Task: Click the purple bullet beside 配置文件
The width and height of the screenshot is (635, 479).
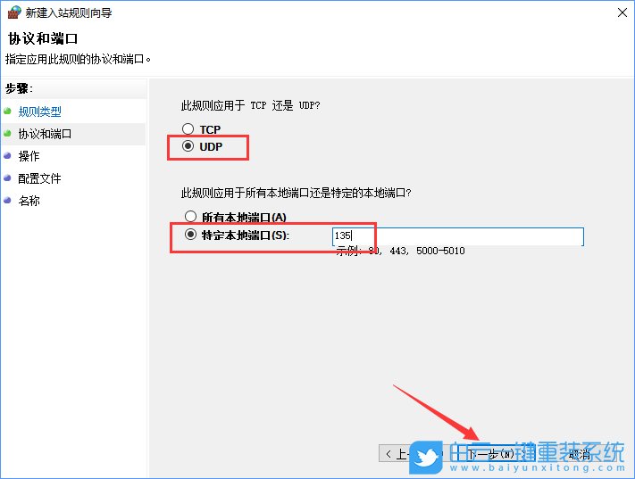Action: click(x=7, y=178)
